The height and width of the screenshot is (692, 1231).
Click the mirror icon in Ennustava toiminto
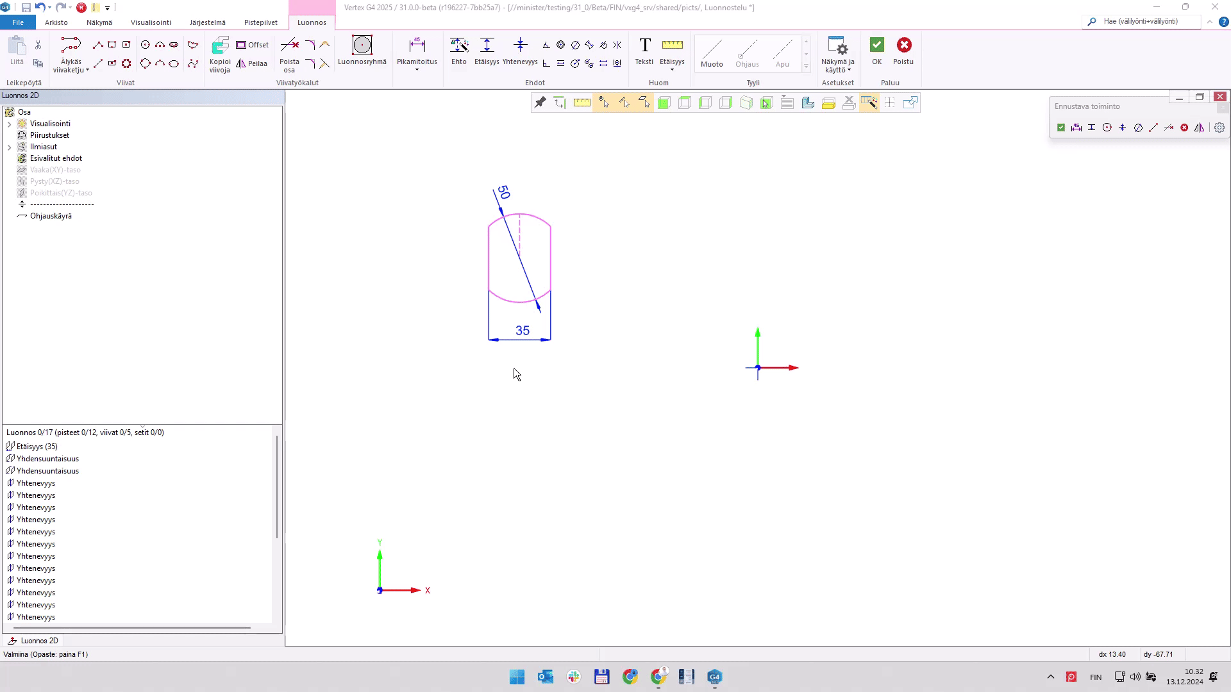(x=1199, y=128)
